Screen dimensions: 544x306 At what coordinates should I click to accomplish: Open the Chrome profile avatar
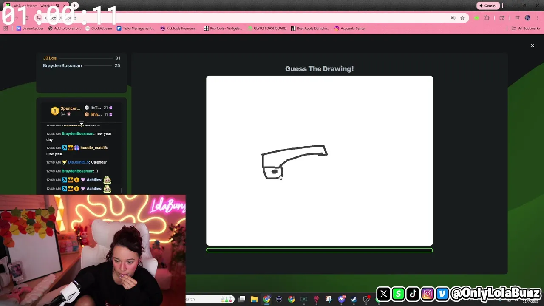tap(527, 18)
